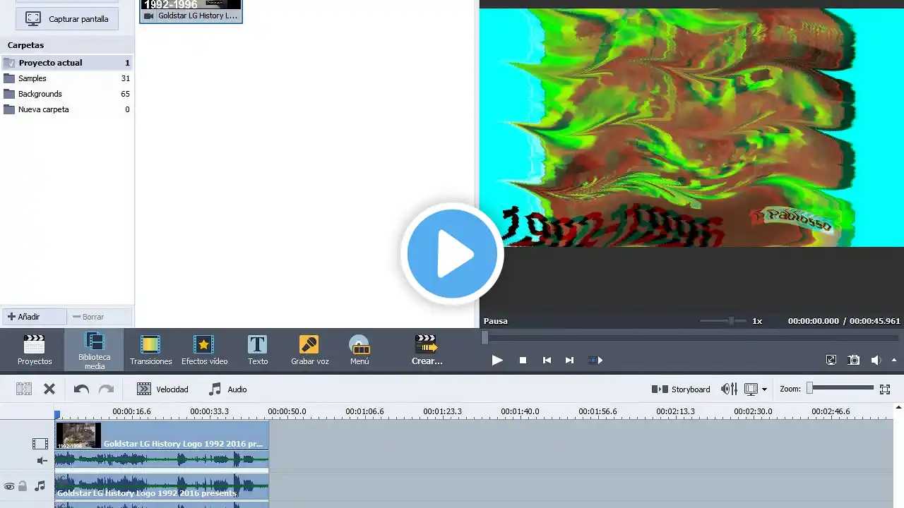Delete selected clip with the X icon

pos(49,389)
